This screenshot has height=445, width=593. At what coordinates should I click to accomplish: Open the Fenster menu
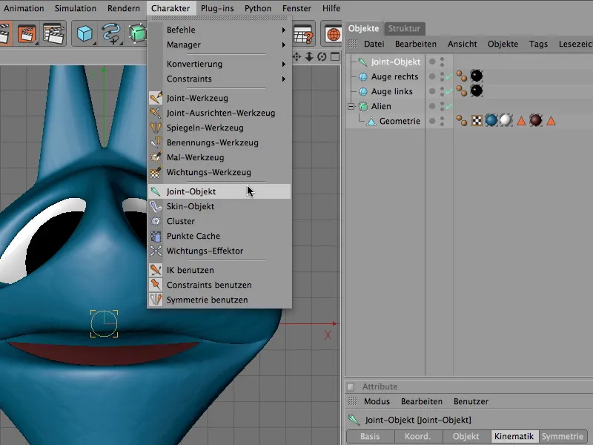[x=296, y=8]
